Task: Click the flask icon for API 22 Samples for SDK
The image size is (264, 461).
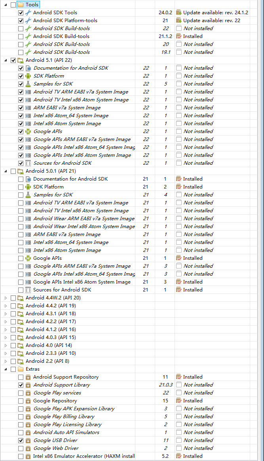Action: point(28,84)
